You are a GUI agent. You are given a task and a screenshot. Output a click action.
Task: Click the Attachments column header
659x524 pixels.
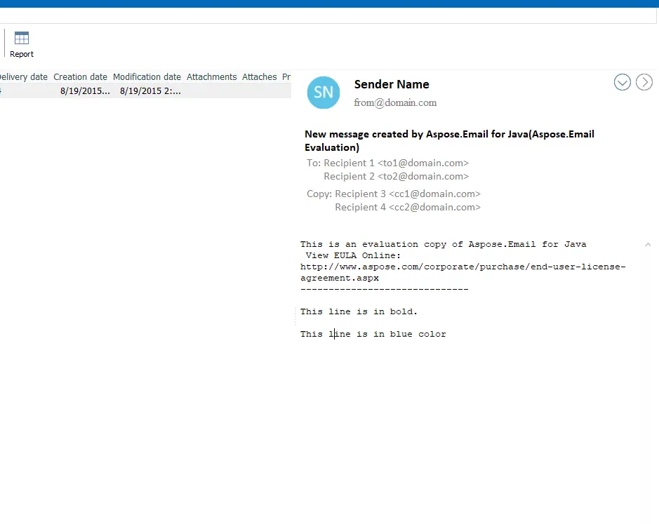211,76
